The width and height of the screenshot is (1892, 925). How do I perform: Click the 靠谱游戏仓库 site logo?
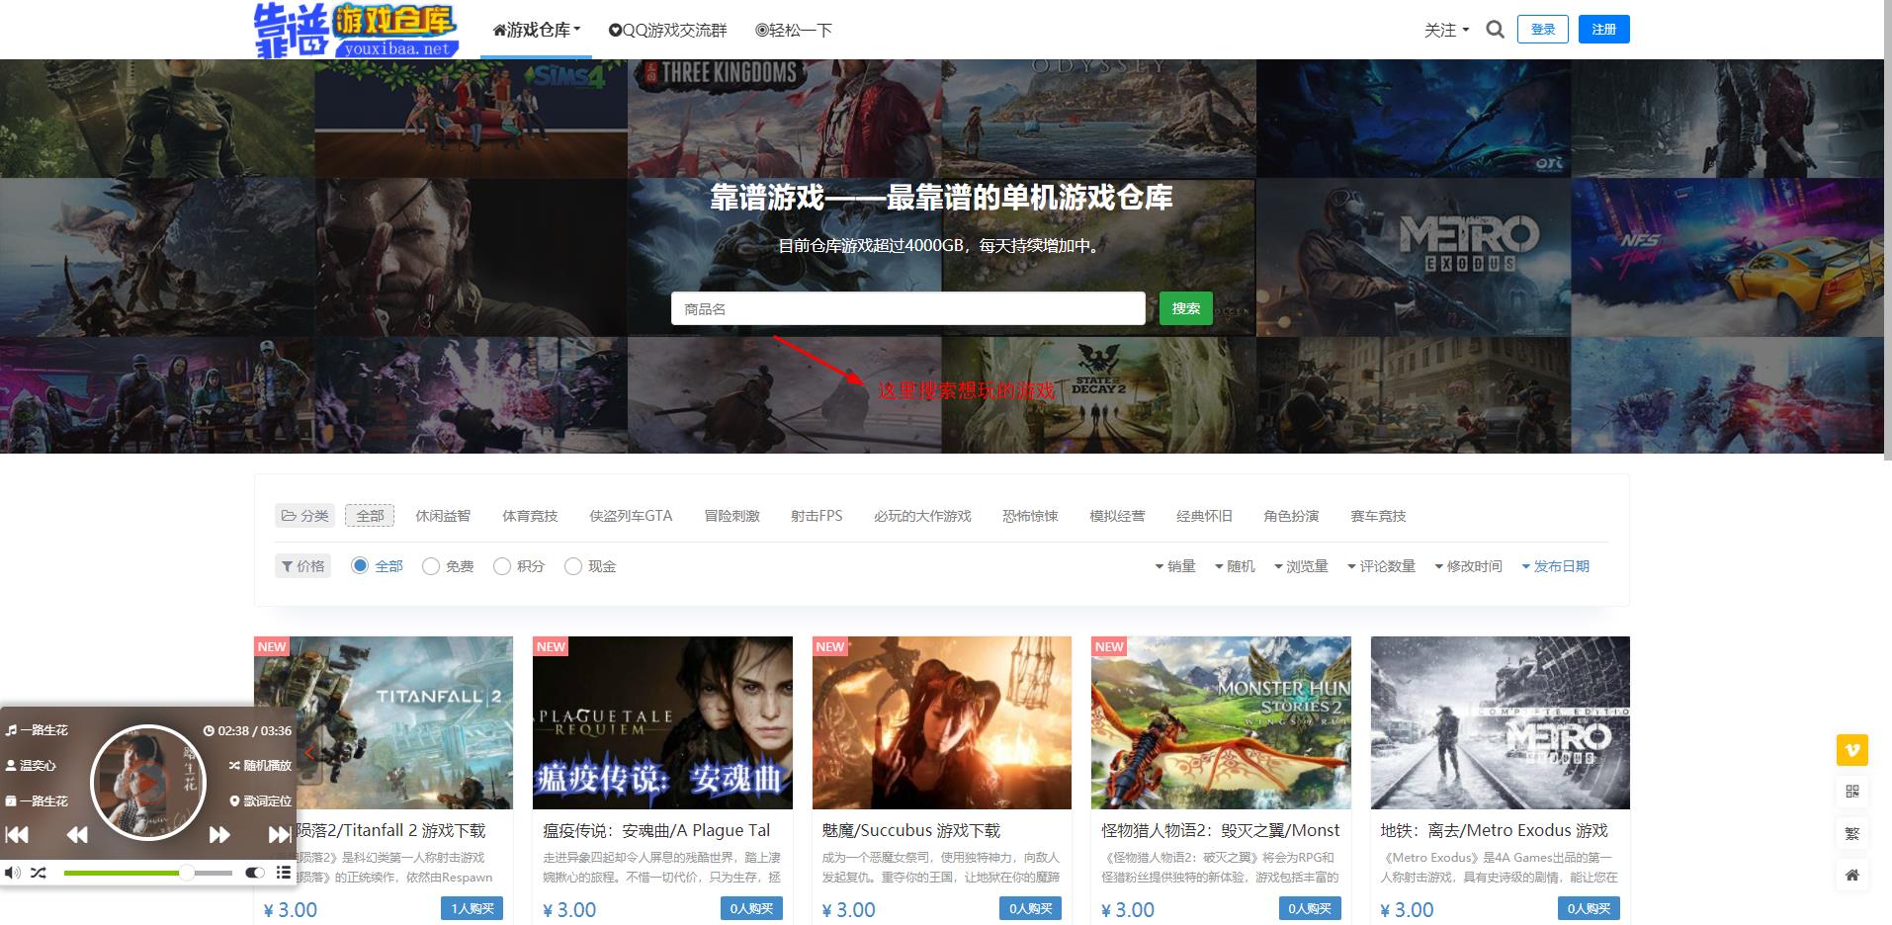(x=357, y=30)
